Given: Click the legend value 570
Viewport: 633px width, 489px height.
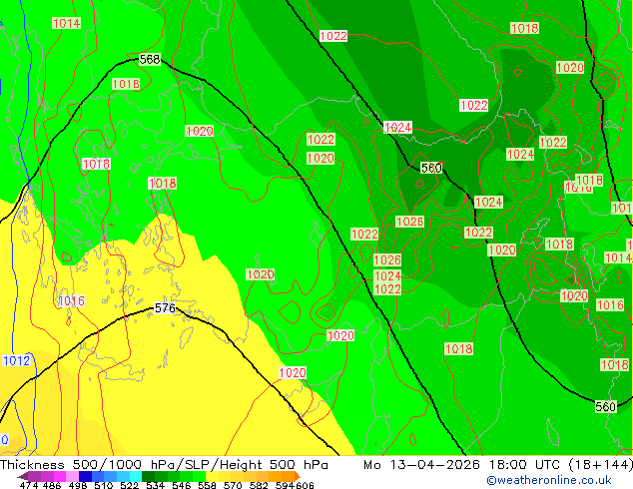Looking at the screenshot, I should pyautogui.click(x=233, y=485).
